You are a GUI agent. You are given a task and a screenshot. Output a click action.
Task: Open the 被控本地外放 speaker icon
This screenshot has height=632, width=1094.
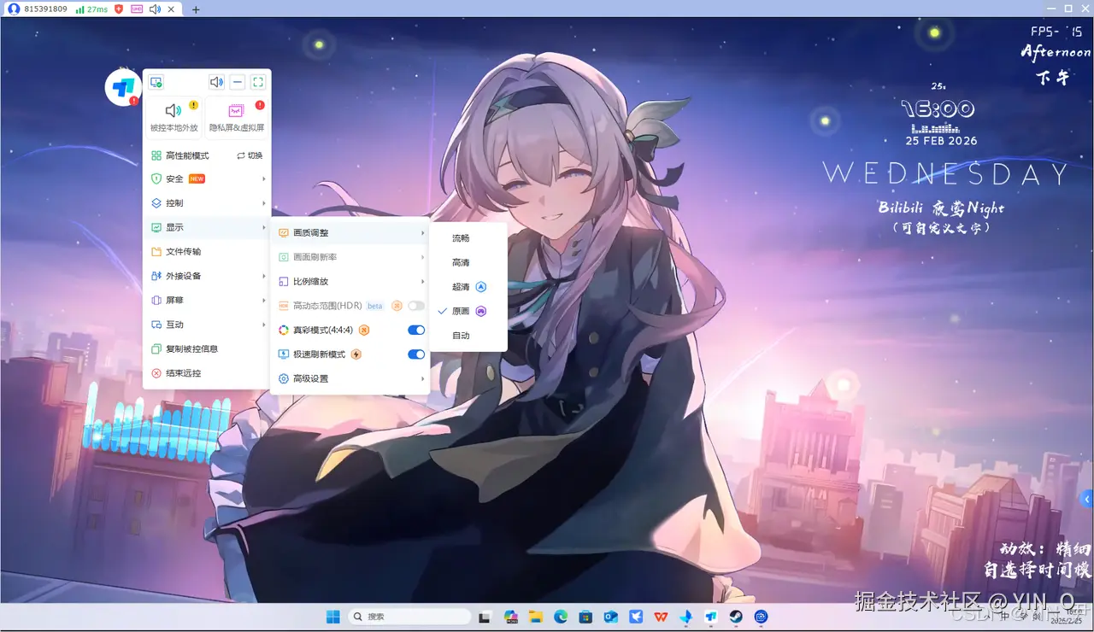tap(174, 109)
